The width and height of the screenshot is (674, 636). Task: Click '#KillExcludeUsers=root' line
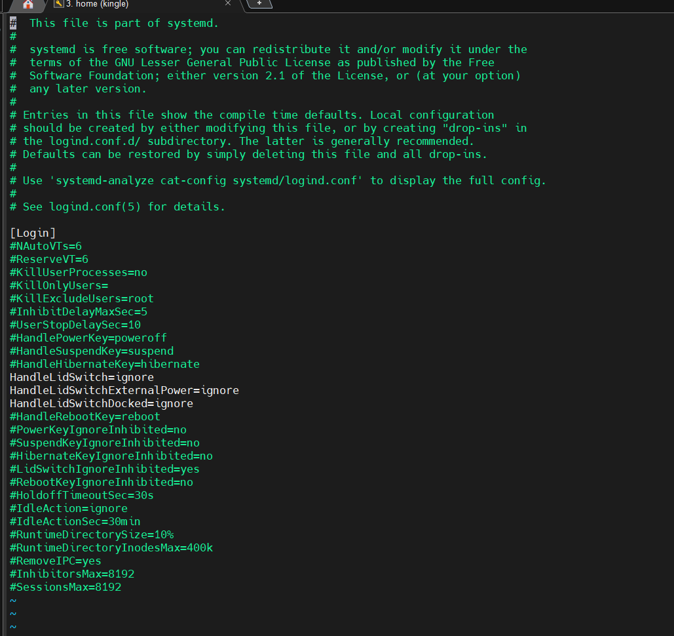click(82, 298)
